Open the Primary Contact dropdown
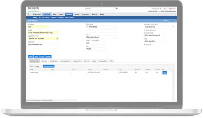The image size is (203, 118). (159, 27)
